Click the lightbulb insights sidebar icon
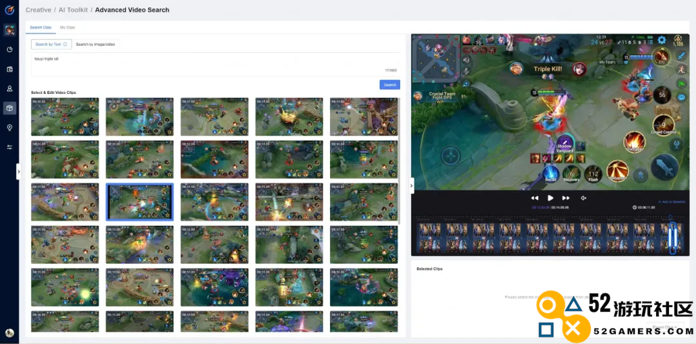This screenshot has height=344, width=696. coord(10,127)
